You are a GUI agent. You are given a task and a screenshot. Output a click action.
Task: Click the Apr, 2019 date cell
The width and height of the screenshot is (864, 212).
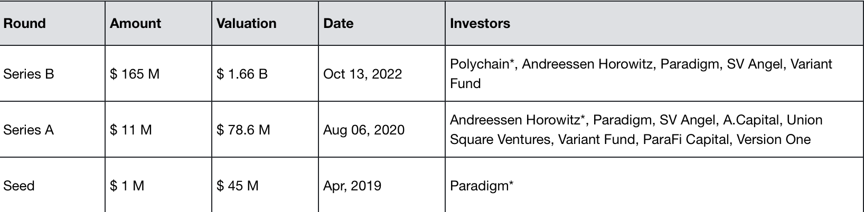coord(352,186)
